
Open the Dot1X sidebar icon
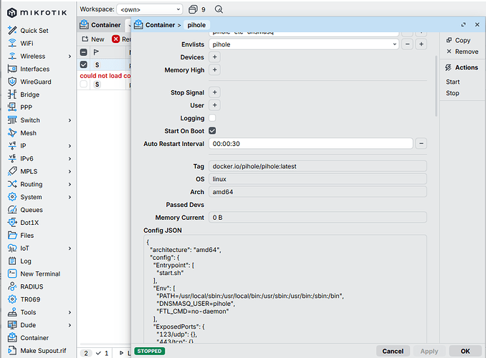pyautogui.click(x=12, y=223)
